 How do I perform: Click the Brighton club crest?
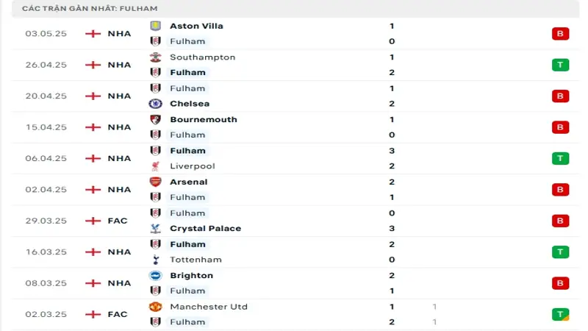click(x=155, y=275)
